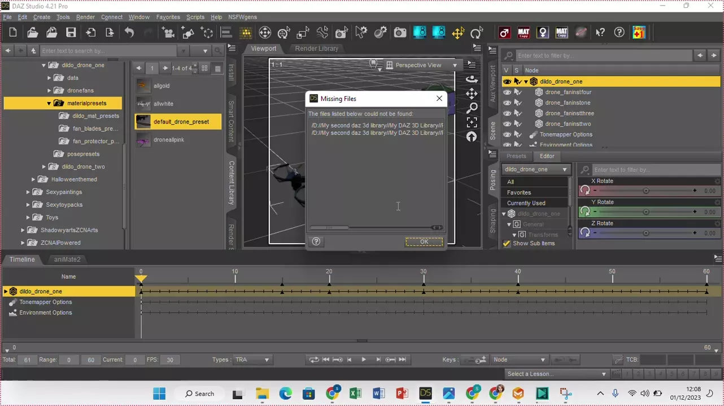Click the X Rotate slider

646,191
